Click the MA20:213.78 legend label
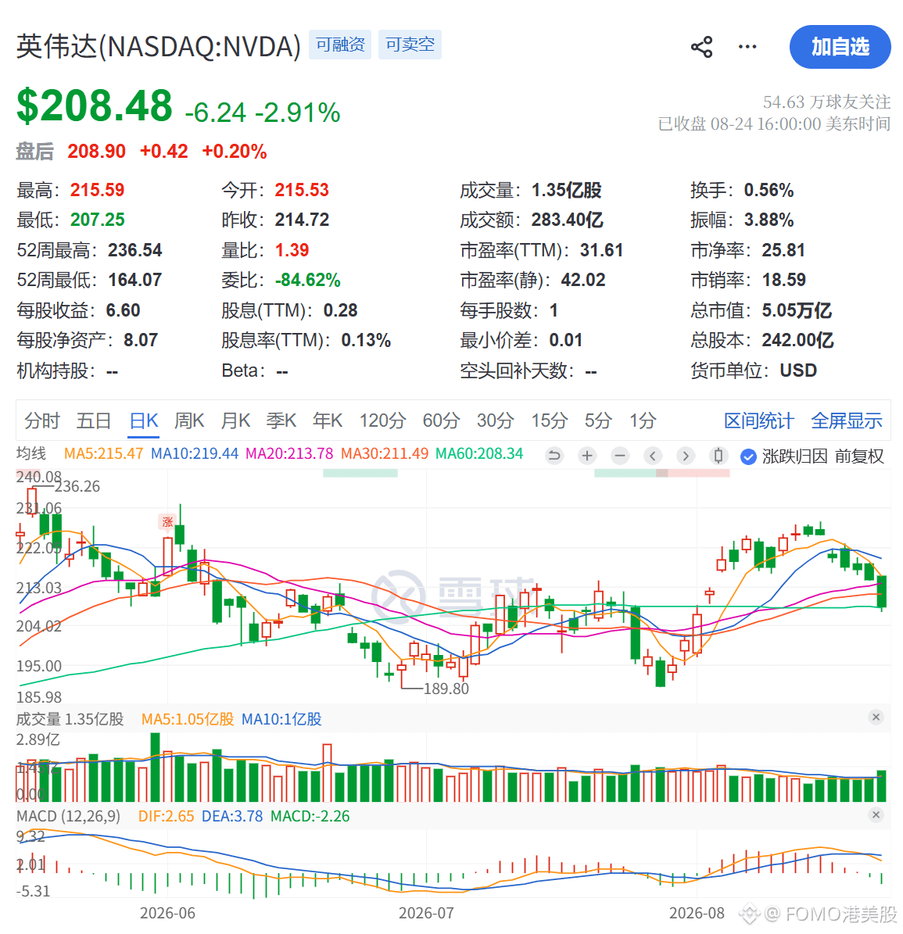 pos(289,453)
